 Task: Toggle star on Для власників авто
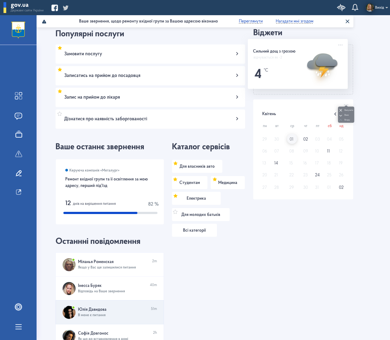pos(175,163)
